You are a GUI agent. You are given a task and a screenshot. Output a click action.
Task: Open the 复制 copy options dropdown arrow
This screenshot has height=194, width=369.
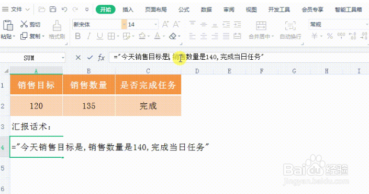click(43, 37)
